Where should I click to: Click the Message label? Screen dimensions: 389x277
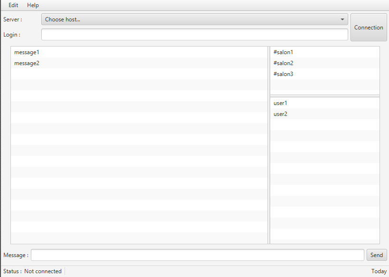tap(16, 255)
